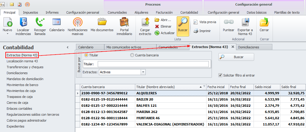306x132 pixels.
Task: Switch to Informes ribbon tab
Action: (52, 12)
